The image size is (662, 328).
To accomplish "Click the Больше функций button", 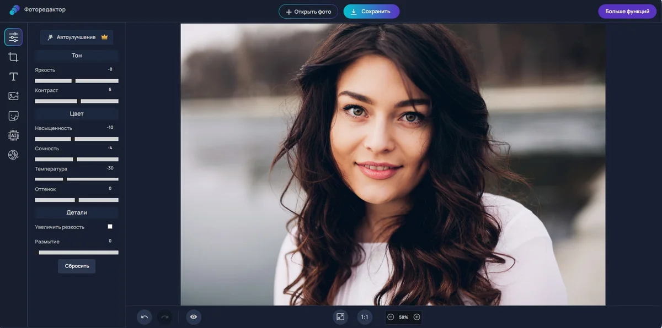I will click(627, 12).
